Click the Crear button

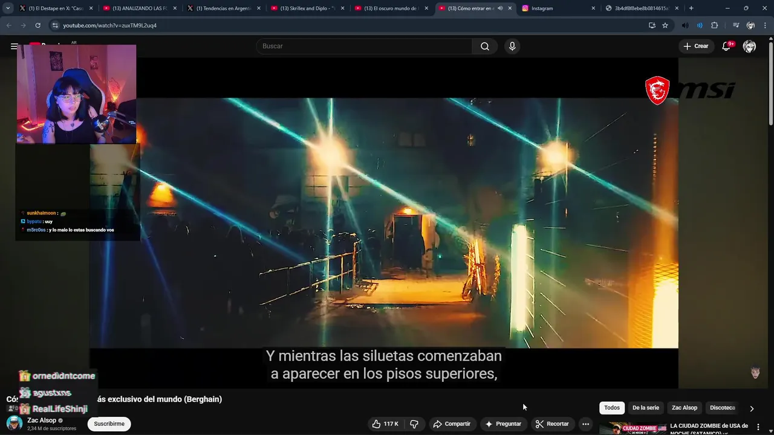point(696,47)
